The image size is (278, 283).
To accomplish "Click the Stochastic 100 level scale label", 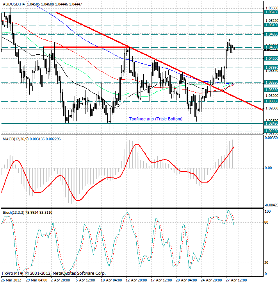I will [267, 211].
